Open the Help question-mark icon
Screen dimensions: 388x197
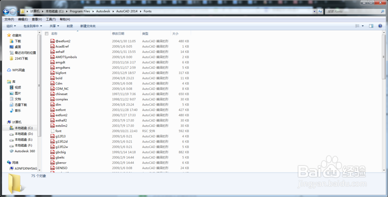tap(380, 26)
